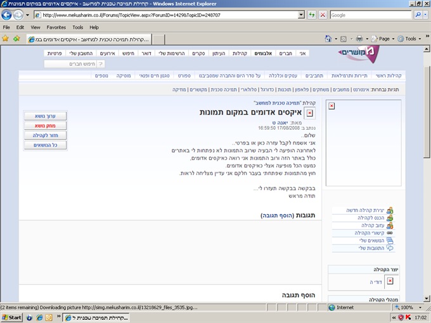Open the View menu
The image size is (431, 323).
(x=35, y=27)
